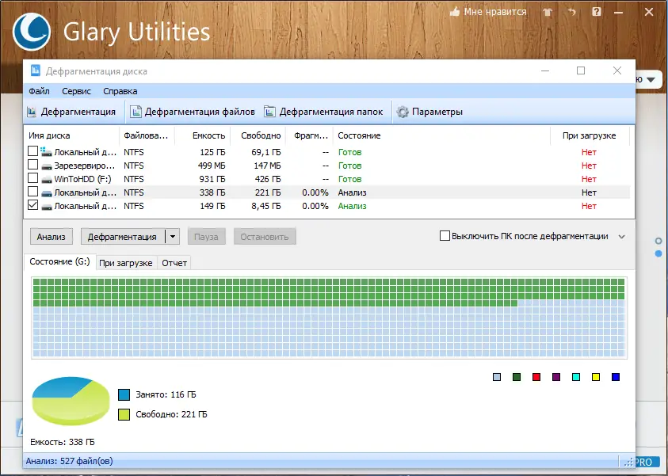
Task: Tick the checkbox for the Зарезервиро... disk
Action: (x=32, y=165)
